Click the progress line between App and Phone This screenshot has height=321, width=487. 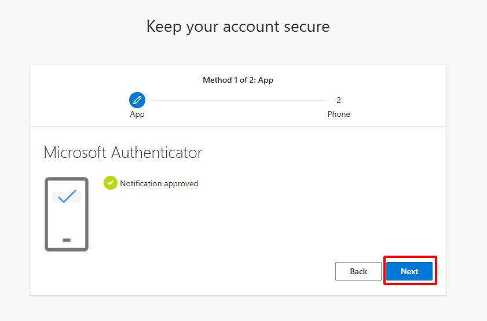[x=238, y=100]
